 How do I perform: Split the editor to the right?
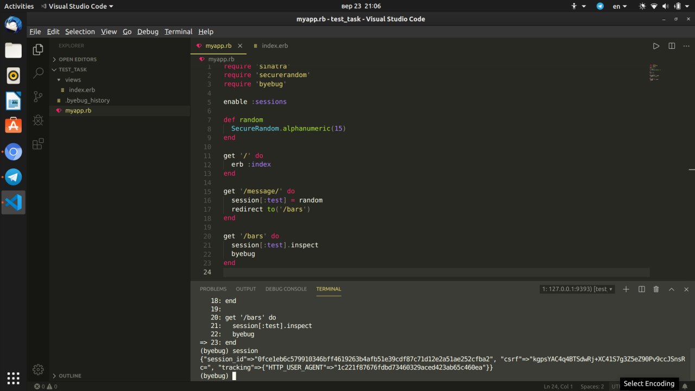[672, 46]
